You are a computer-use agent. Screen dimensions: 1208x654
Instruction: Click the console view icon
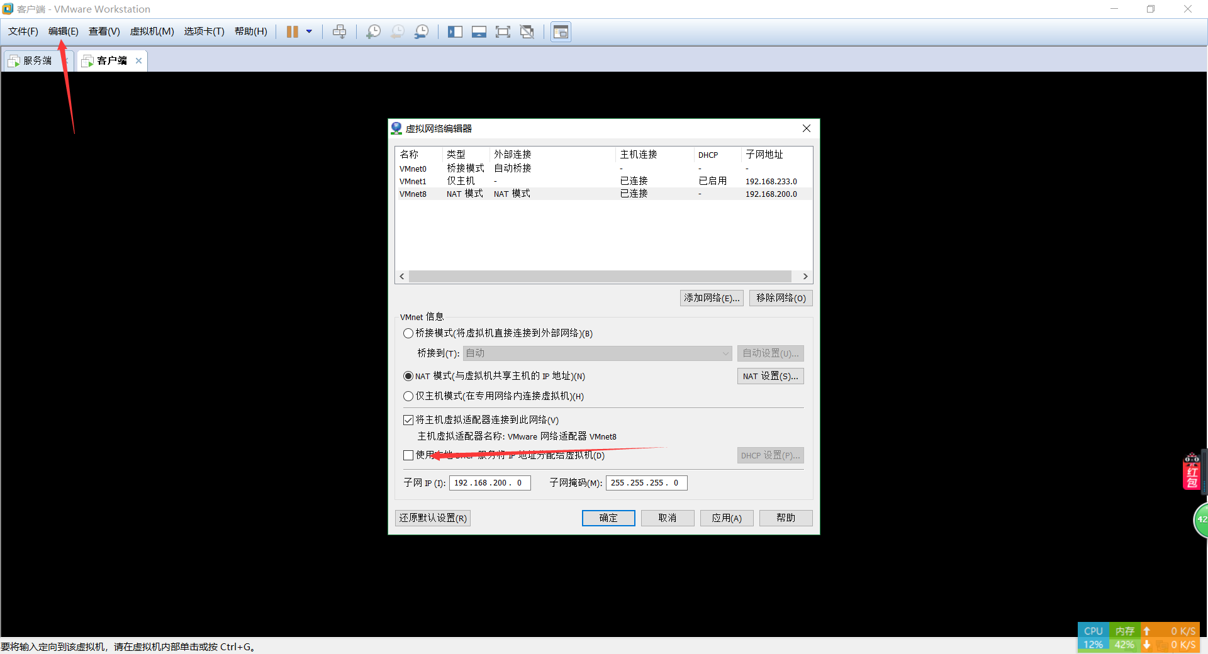click(x=561, y=31)
